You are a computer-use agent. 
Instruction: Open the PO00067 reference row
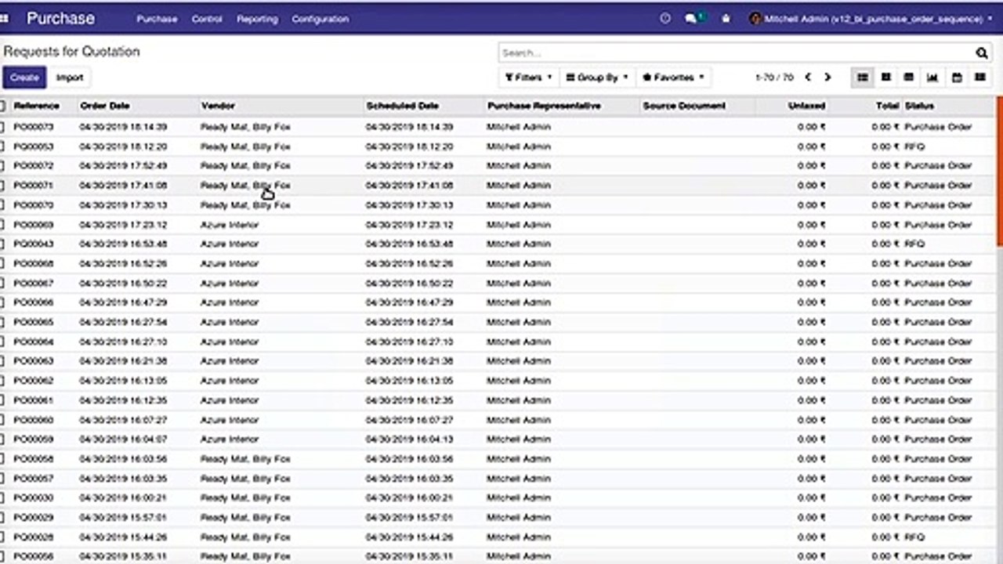point(33,283)
